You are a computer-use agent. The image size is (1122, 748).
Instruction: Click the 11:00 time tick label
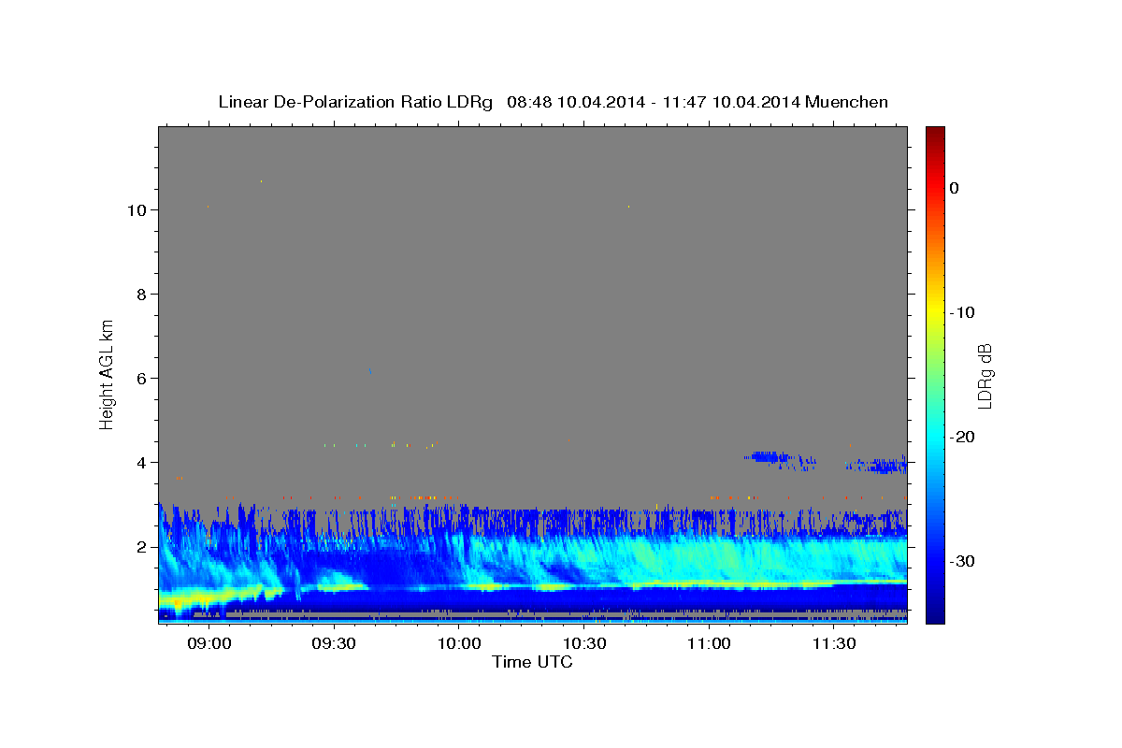(710, 644)
